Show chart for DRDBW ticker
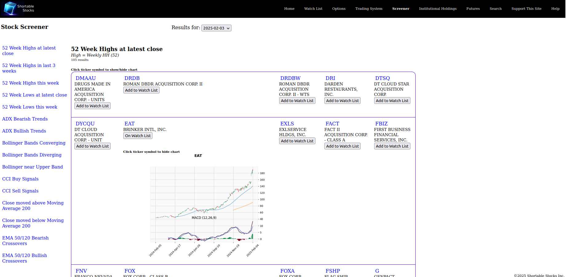 click(x=290, y=78)
